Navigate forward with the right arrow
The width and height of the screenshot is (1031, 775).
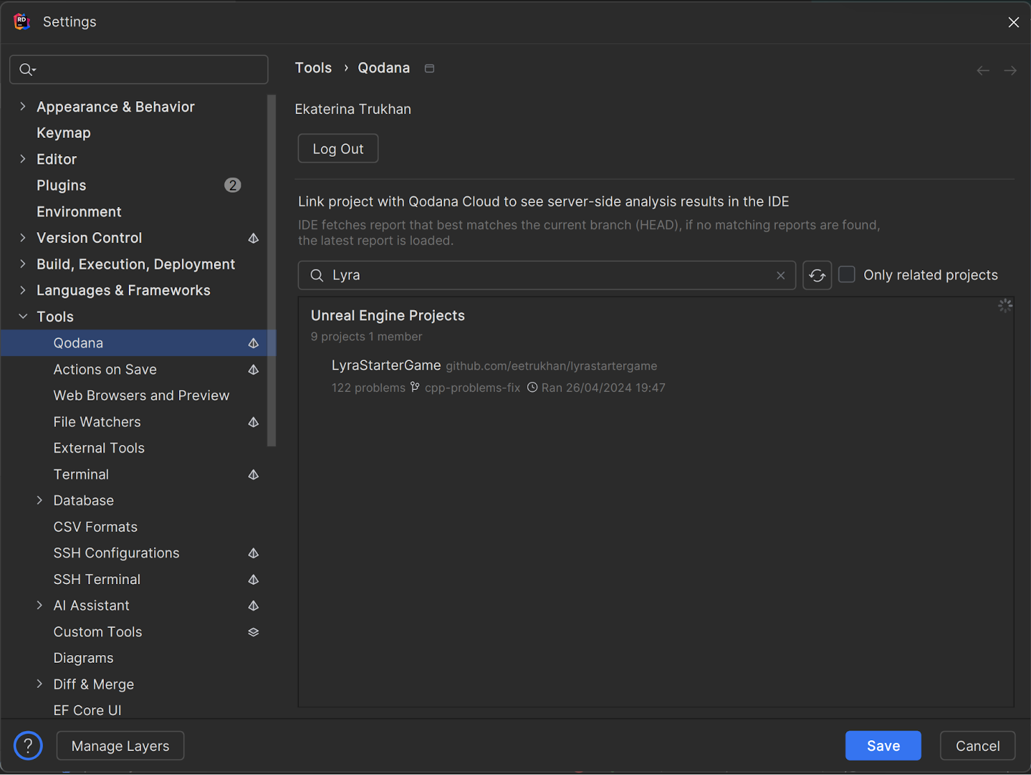click(1010, 70)
